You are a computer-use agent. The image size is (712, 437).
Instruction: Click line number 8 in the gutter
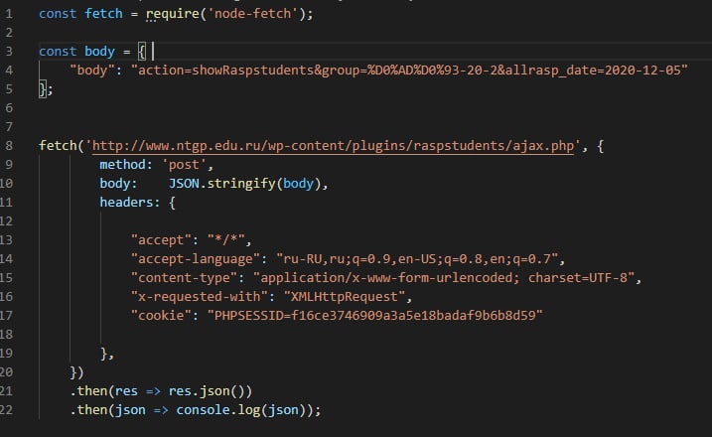pyautogui.click(x=9, y=146)
